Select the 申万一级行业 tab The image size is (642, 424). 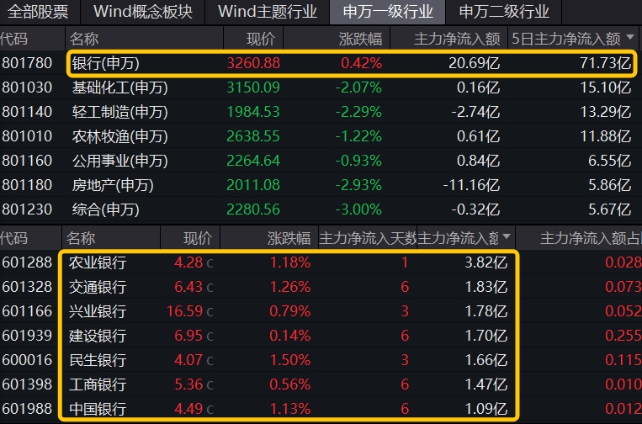click(387, 12)
